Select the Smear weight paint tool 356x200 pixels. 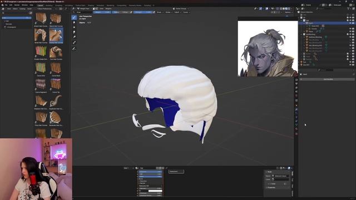click(x=74, y=32)
